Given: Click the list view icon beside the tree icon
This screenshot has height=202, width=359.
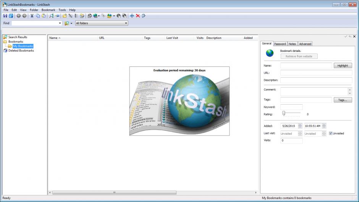Looking at the screenshot, I should coord(76,16).
